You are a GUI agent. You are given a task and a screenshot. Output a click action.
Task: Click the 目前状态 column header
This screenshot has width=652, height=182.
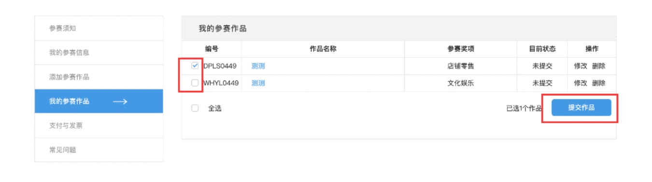542,49
